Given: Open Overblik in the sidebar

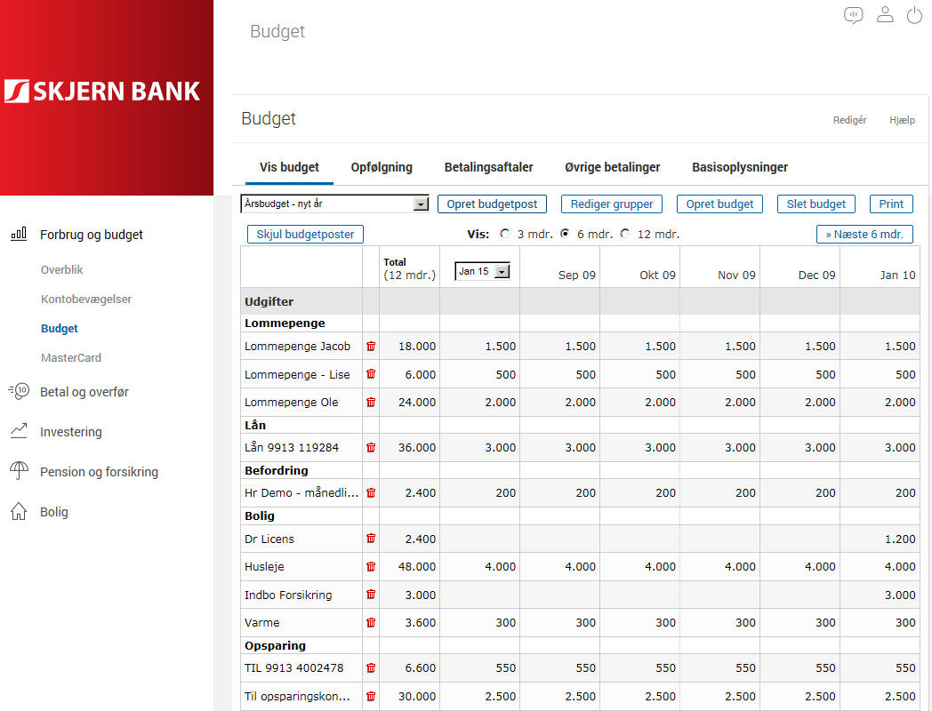Looking at the screenshot, I should (x=62, y=269).
